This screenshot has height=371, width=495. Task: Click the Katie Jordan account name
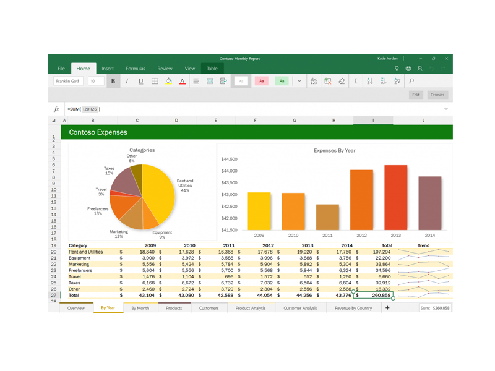click(x=387, y=58)
